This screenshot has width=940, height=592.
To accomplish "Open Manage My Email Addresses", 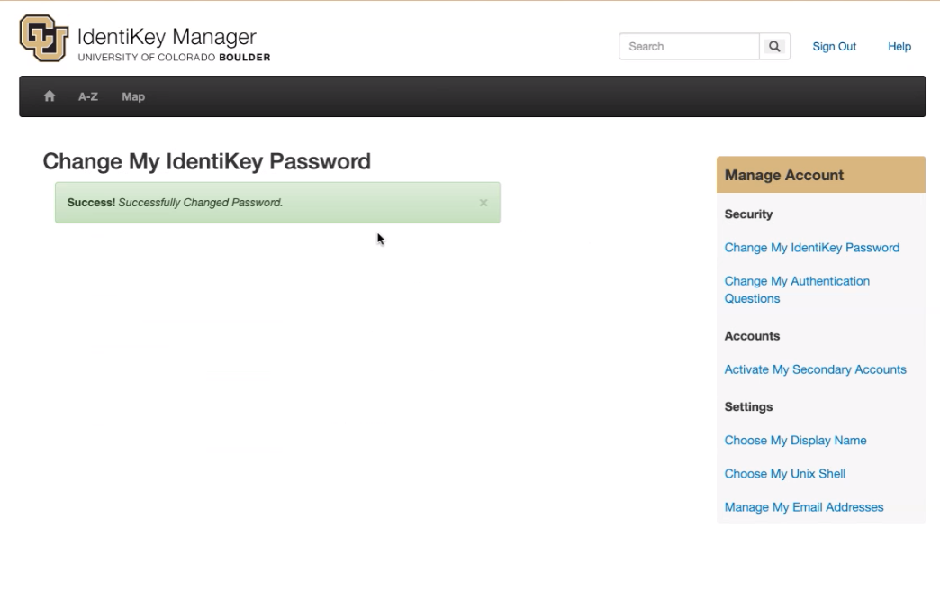I will pos(804,507).
